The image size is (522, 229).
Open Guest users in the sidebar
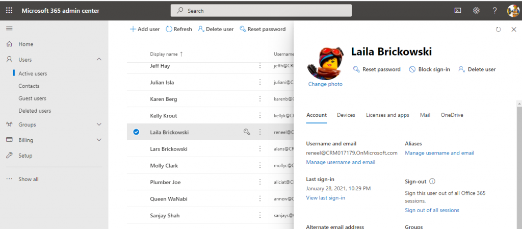[32, 98]
